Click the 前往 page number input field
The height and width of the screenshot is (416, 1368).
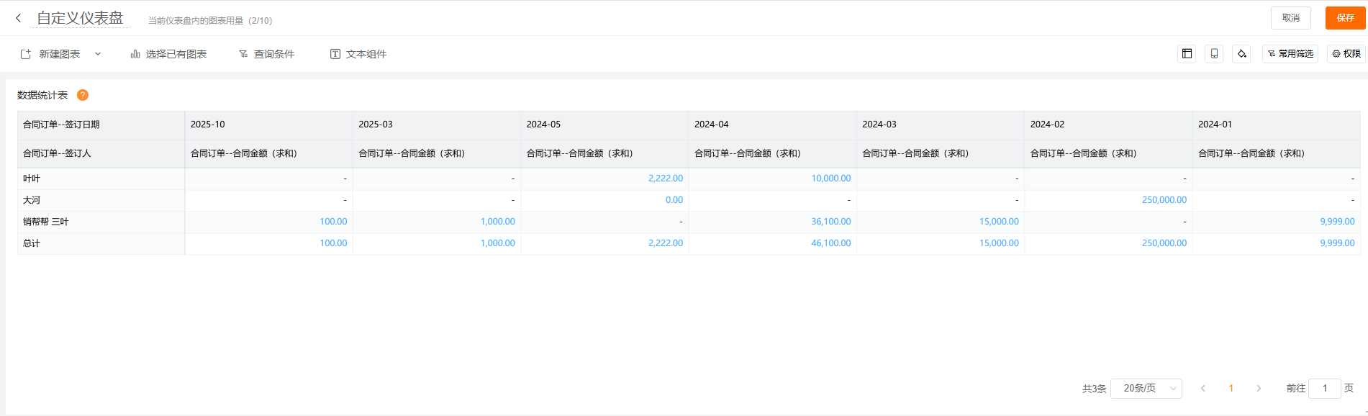1324,389
